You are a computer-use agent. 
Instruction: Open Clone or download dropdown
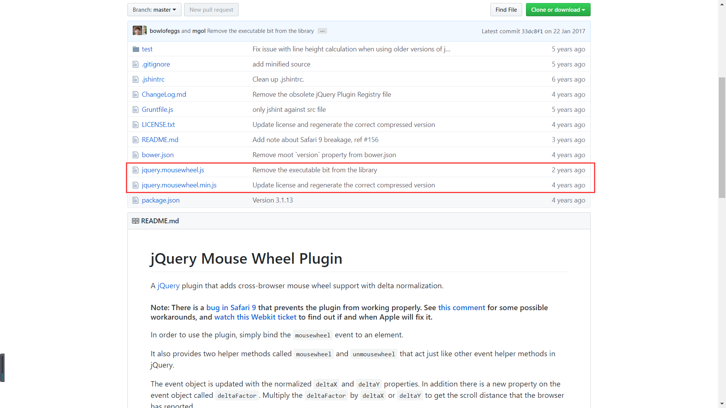(558, 10)
